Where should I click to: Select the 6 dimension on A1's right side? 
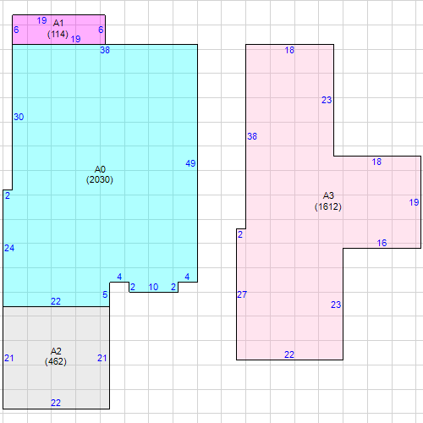pos(101,30)
